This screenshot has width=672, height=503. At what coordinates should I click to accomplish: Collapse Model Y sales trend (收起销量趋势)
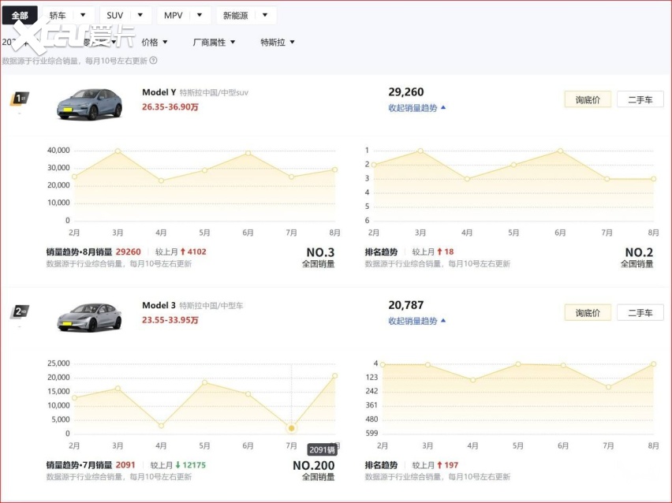click(x=417, y=108)
